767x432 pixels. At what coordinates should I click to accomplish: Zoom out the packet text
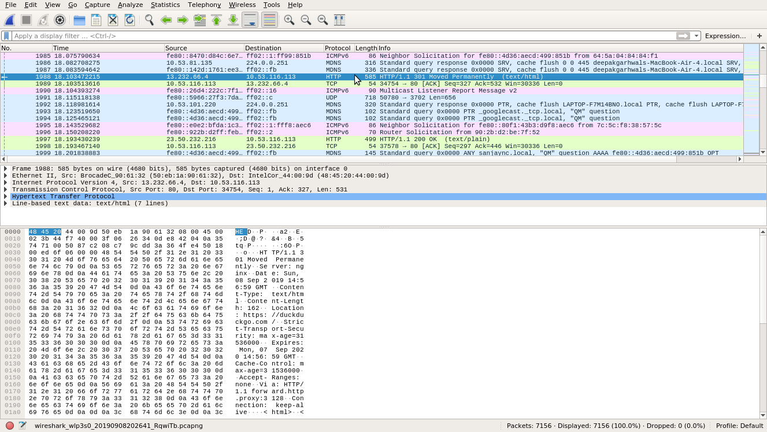point(306,20)
